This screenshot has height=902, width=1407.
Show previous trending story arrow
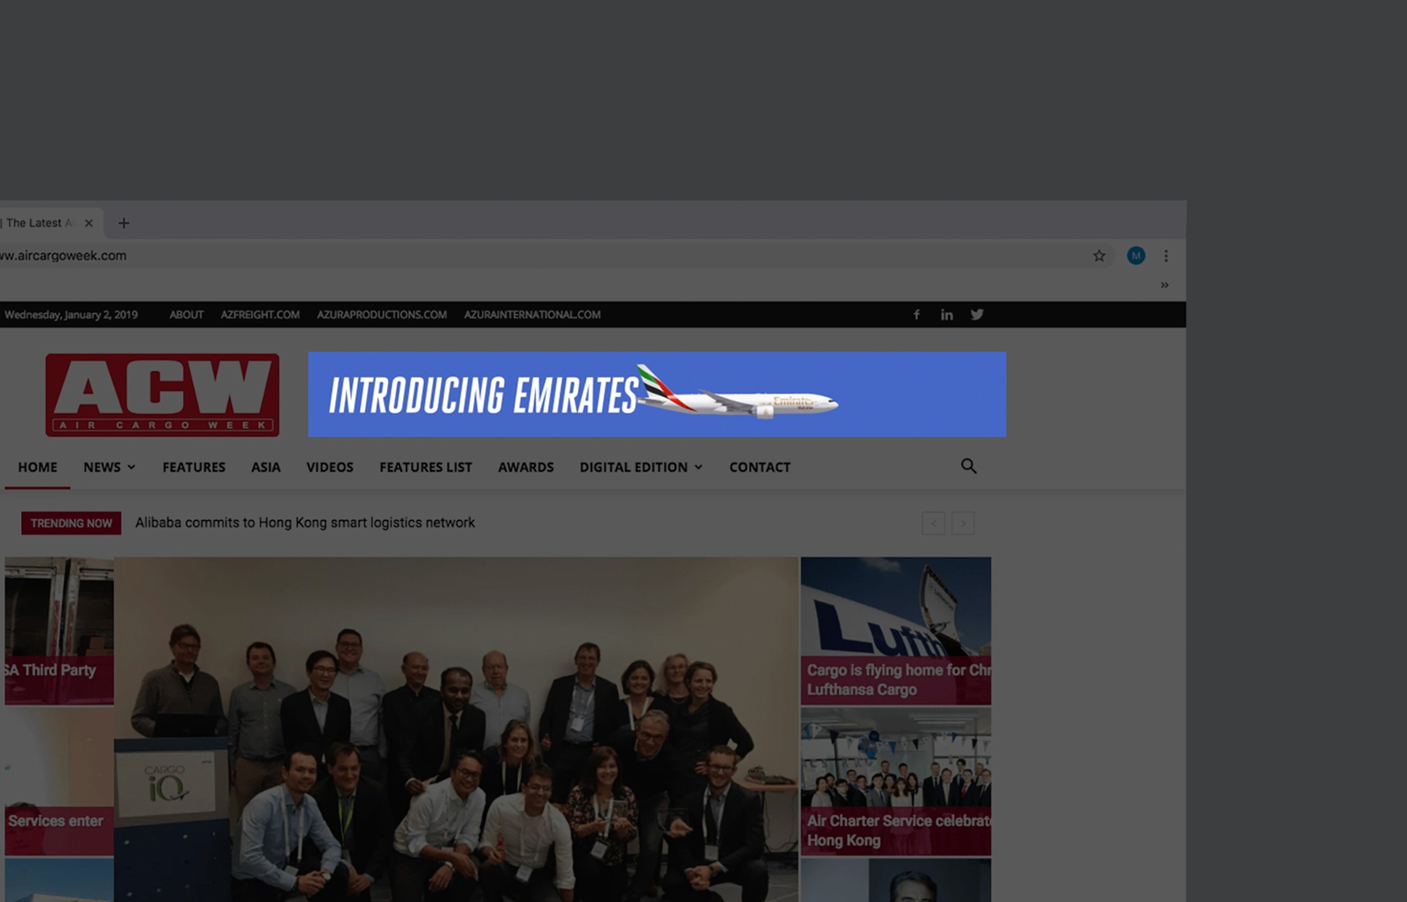point(933,523)
